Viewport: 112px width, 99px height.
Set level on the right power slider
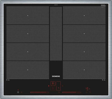72,92
